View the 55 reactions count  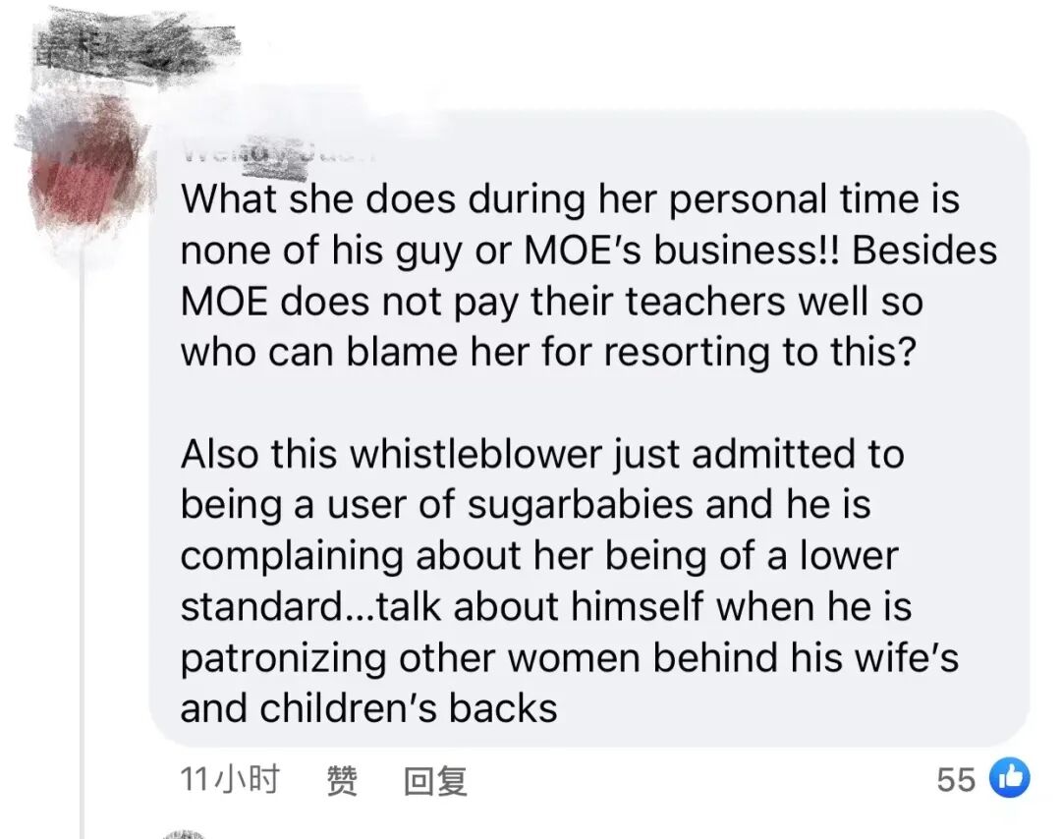click(x=956, y=779)
